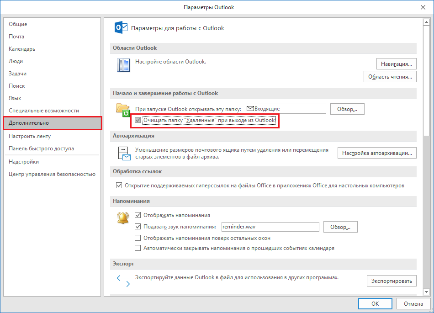
Task: Click the export arrows icon
Action: point(123,281)
